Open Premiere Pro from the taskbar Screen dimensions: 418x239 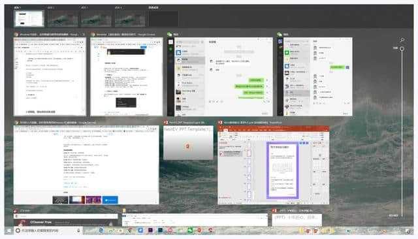click(150, 231)
